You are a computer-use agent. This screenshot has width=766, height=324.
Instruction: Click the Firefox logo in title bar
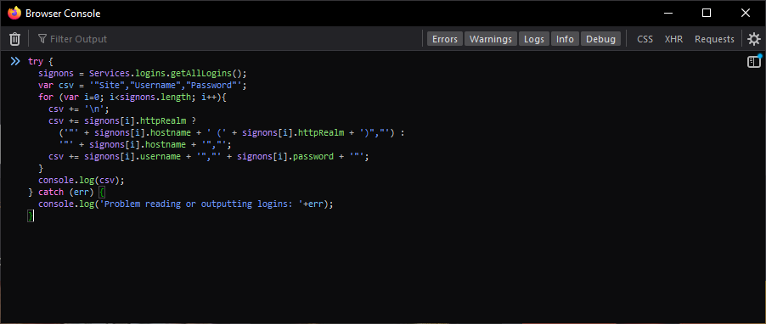[14, 14]
